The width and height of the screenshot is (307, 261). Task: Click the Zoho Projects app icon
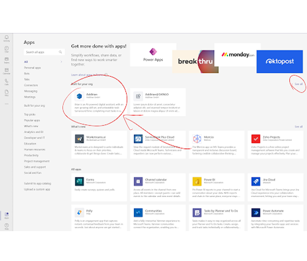256,139
